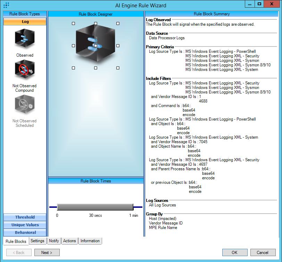
Task: Expand the Unique Values section
Action: click(x=25, y=225)
